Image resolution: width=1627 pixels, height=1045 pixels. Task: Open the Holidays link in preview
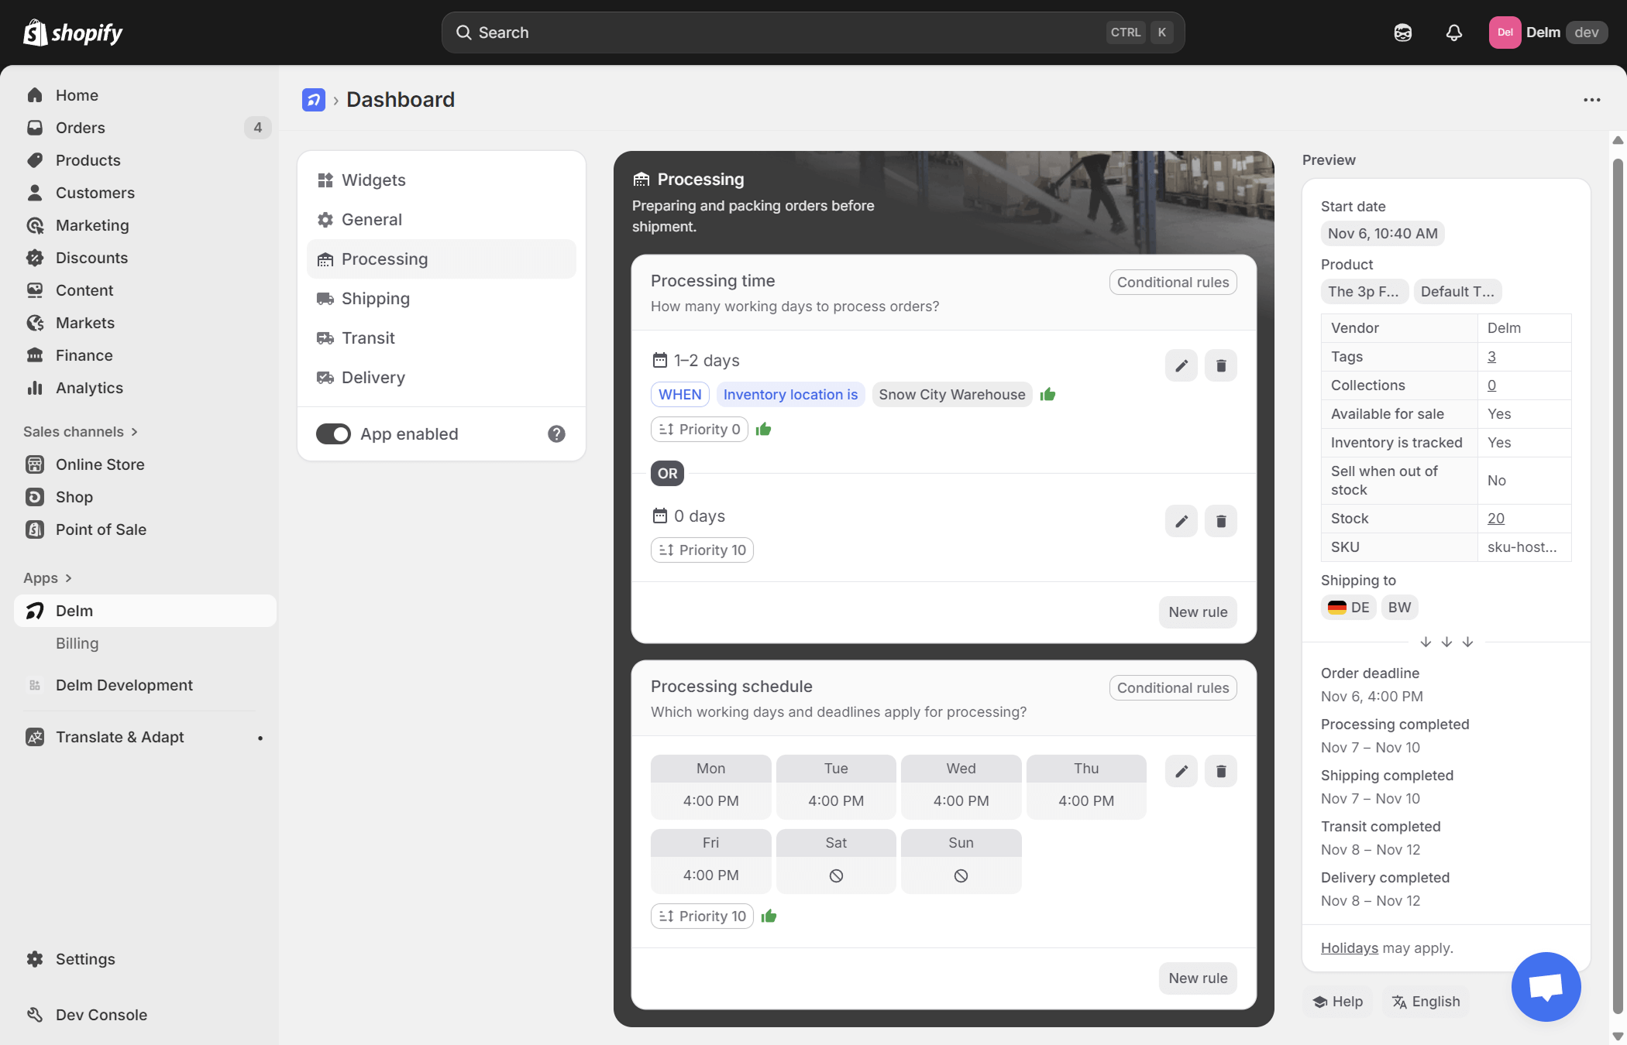(1349, 948)
